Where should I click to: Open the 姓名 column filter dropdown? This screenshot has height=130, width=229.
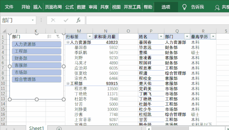point(161,37)
